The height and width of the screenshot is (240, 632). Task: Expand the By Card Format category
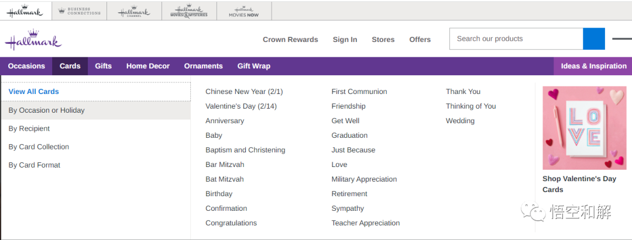click(x=35, y=165)
